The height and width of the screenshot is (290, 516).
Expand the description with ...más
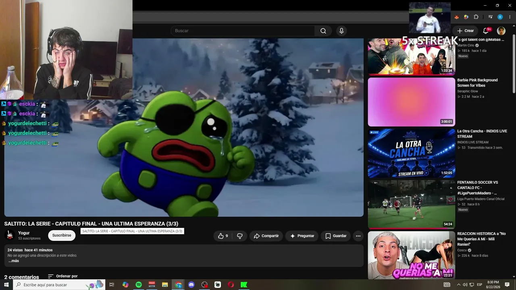13,261
